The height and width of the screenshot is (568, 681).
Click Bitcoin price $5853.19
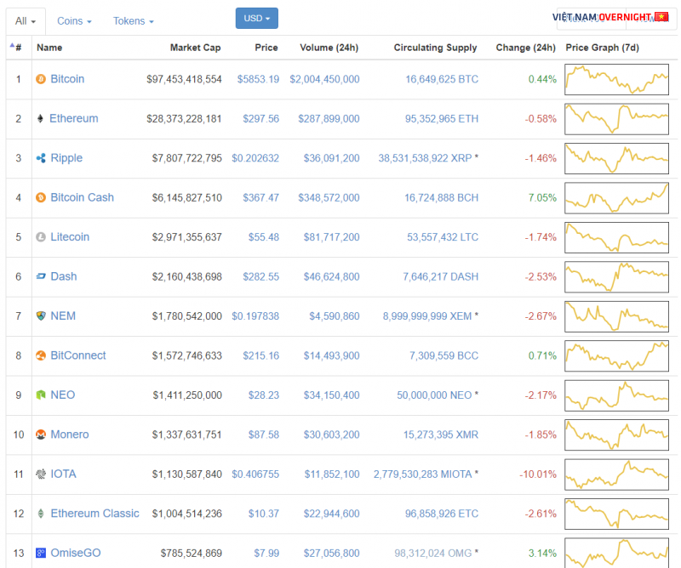pos(258,79)
